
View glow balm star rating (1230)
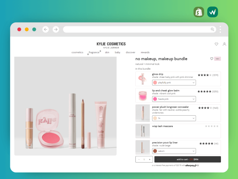point(208,91)
